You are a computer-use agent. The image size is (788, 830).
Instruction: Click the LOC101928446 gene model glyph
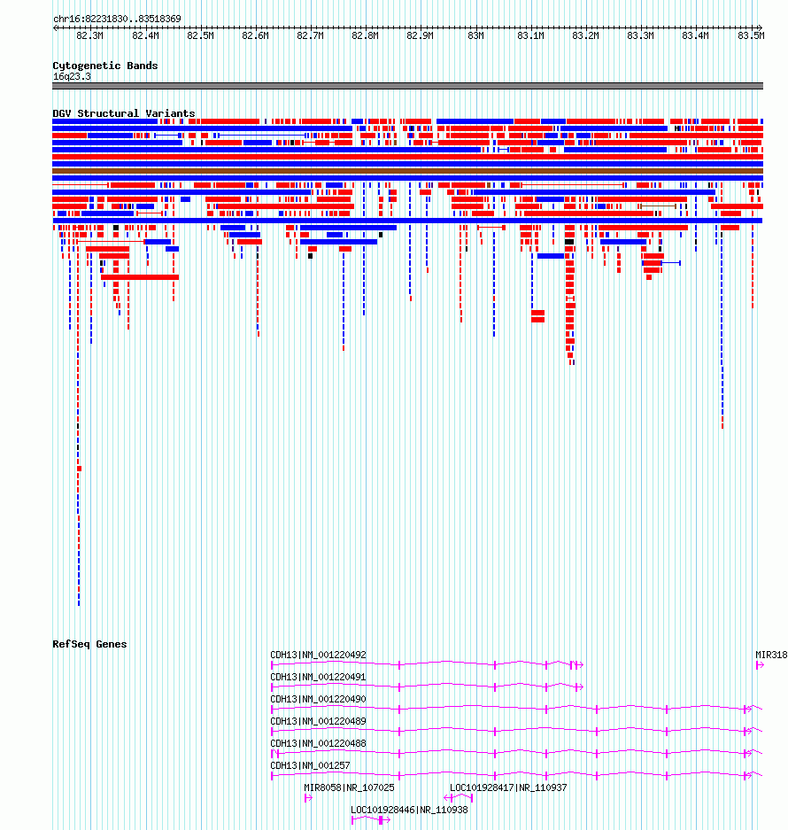click(x=371, y=820)
